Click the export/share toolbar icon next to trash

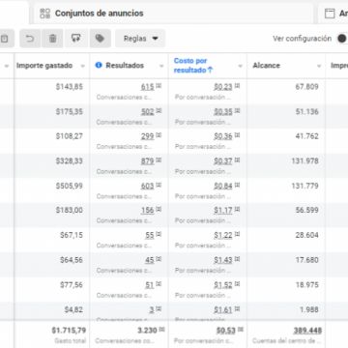click(76, 39)
